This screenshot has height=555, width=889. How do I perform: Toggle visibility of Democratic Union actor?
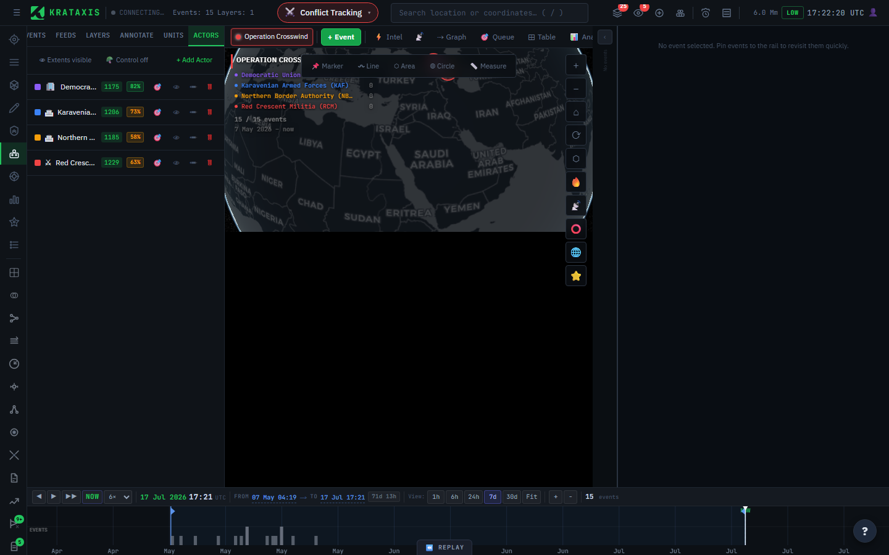(x=176, y=87)
